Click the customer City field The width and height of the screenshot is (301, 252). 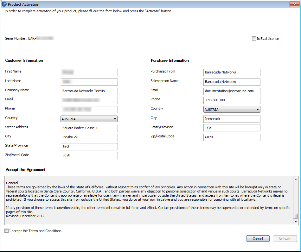point(89,137)
